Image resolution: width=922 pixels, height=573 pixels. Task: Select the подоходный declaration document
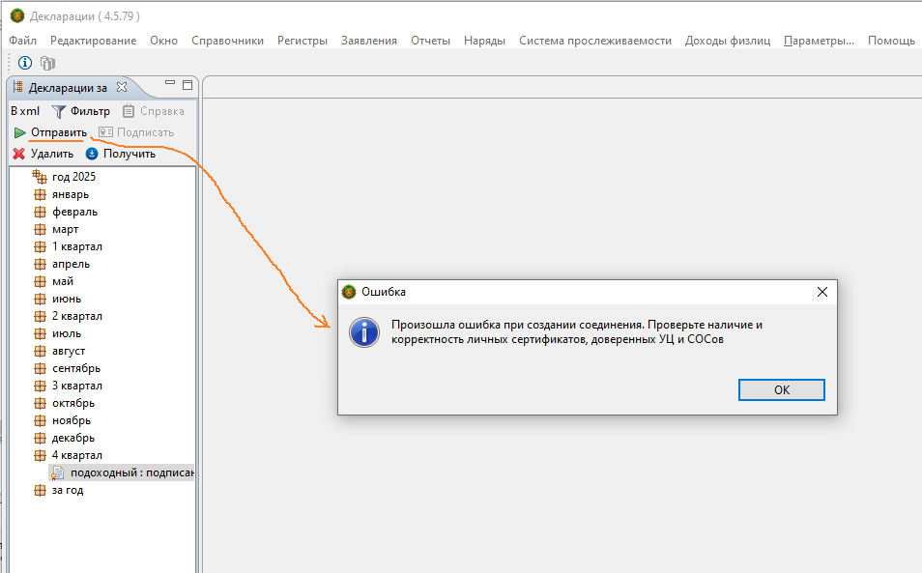pos(131,473)
